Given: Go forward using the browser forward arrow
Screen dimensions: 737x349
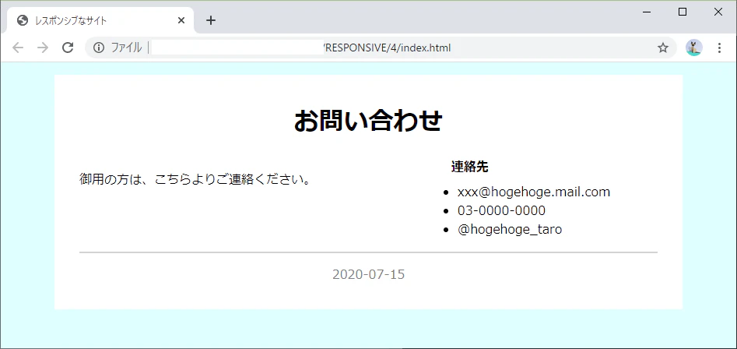Looking at the screenshot, I should tap(43, 48).
